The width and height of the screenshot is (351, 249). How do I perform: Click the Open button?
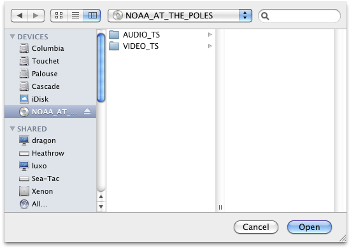(x=310, y=227)
